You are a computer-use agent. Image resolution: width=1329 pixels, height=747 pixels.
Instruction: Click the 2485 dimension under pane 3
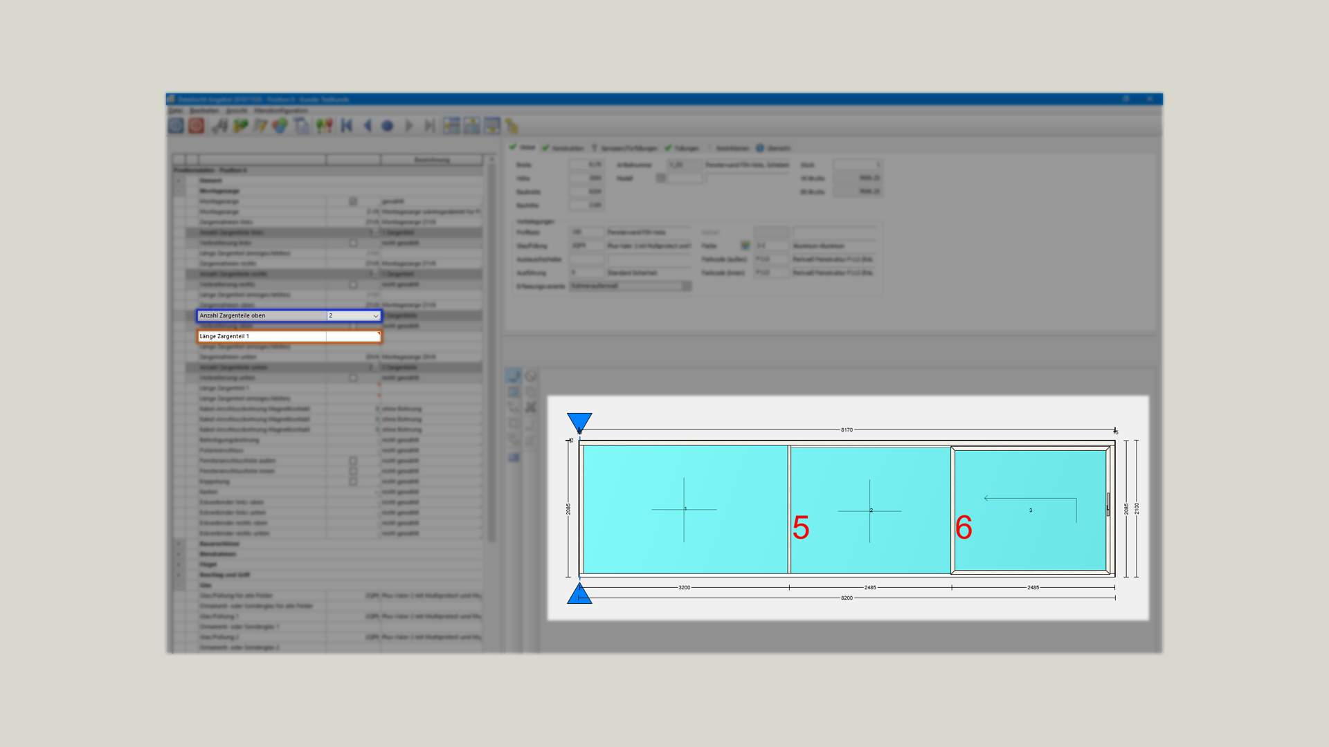[1033, 587]
